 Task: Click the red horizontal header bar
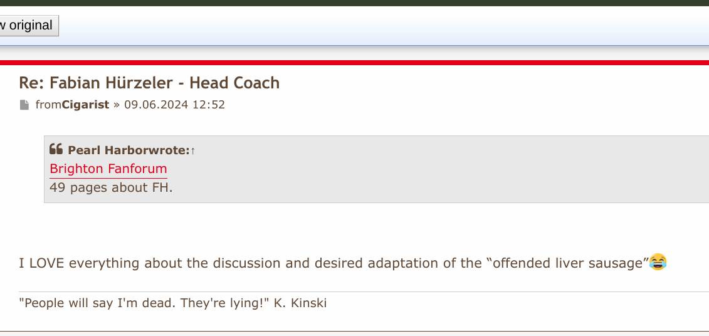click(x=355, y=63)
